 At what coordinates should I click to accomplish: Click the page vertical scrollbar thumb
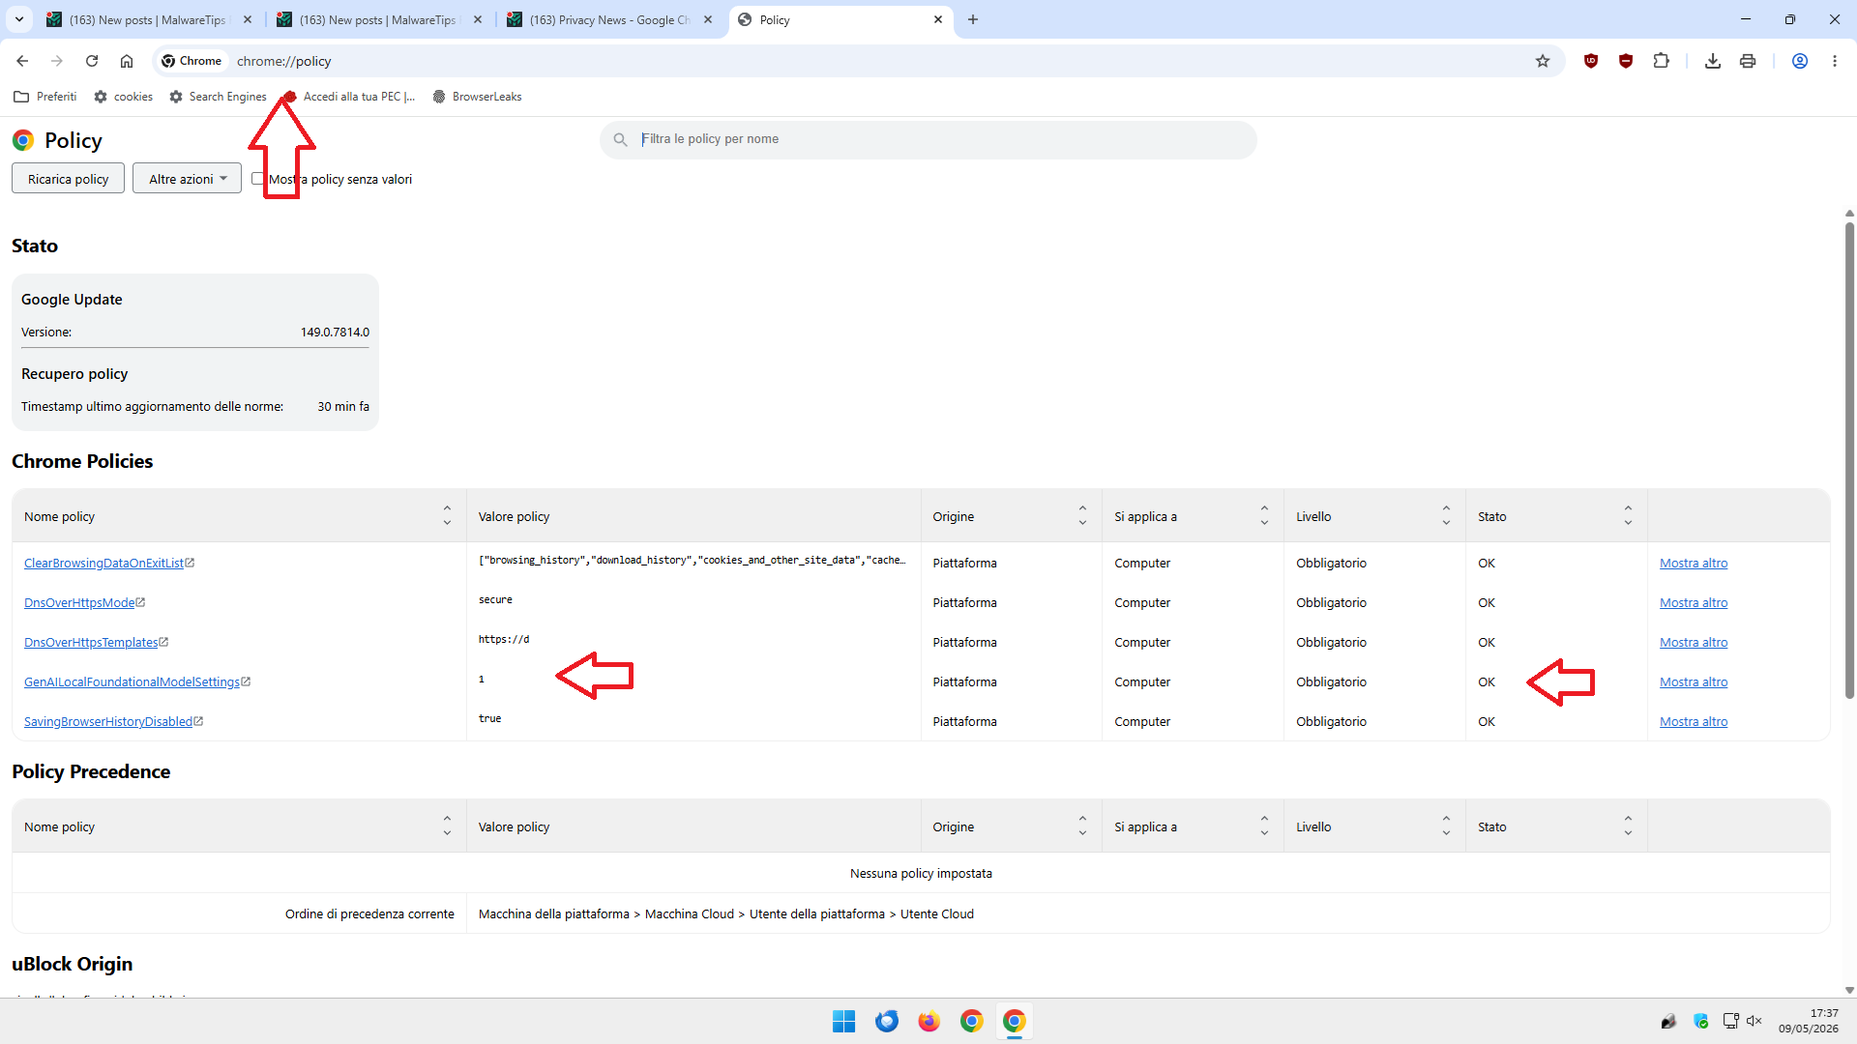click(x=1849, y=459)
